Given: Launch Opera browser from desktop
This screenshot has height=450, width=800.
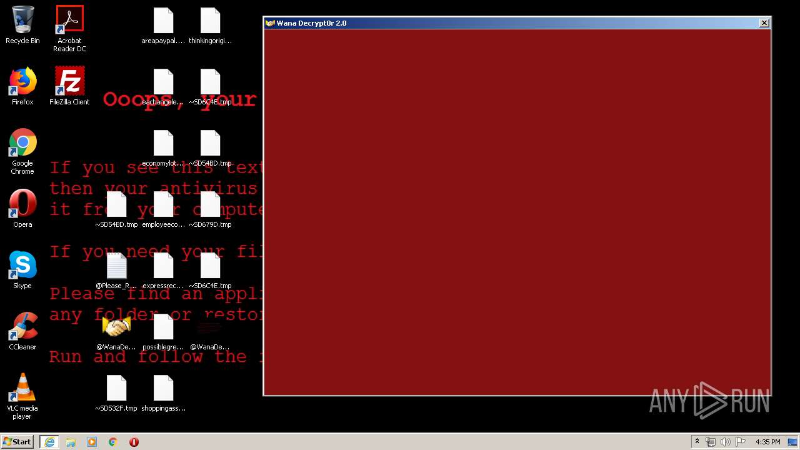Looking at the screenshot, I should pyautogui.click(x=22, y=209).
